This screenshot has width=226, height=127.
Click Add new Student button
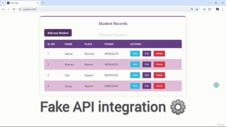(x=58, y=33)
